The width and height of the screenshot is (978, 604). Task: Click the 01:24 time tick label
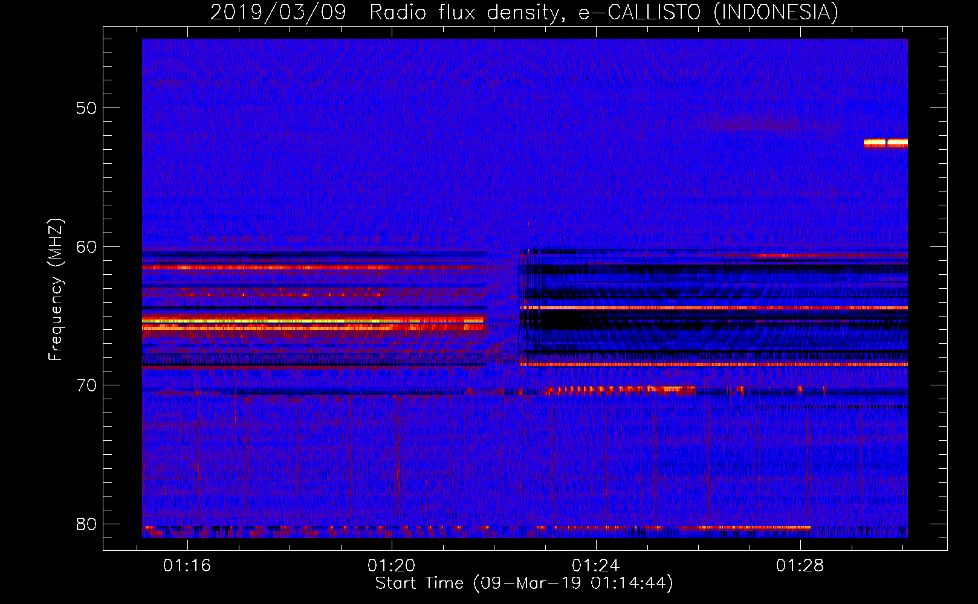coord(595,565)
